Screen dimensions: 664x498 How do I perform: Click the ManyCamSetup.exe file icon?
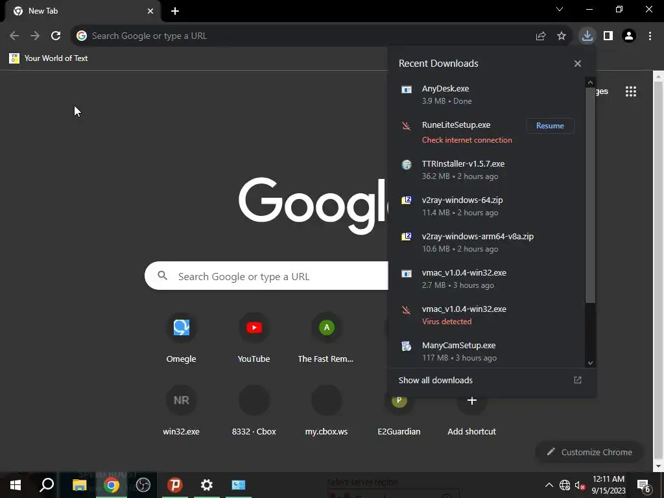pos(407,346)
